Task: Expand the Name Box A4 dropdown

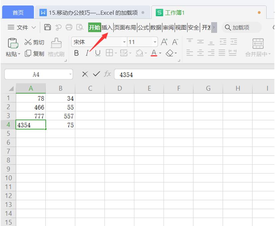Action: 70,74
